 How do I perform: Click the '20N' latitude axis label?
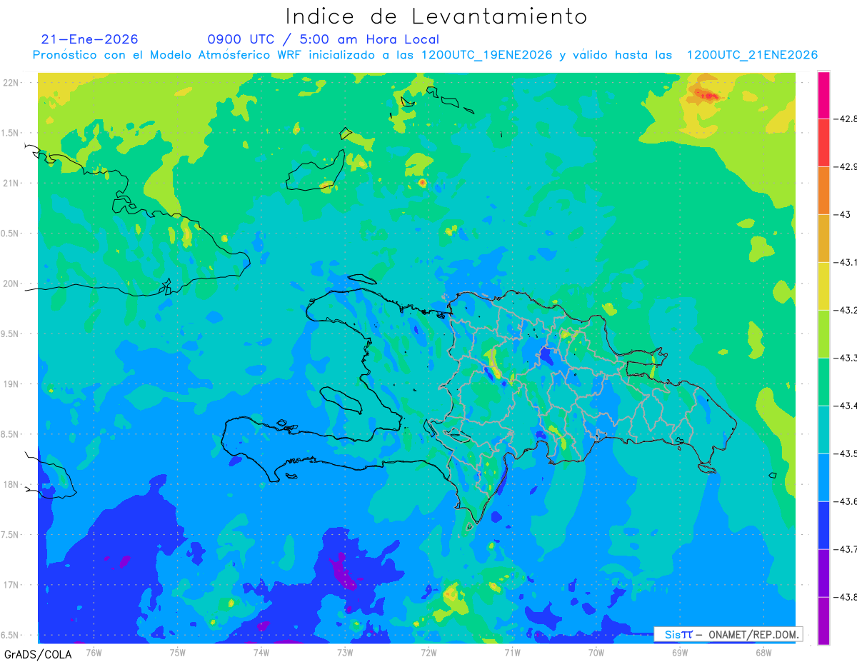pyautogui.click(x=12, y=284)
